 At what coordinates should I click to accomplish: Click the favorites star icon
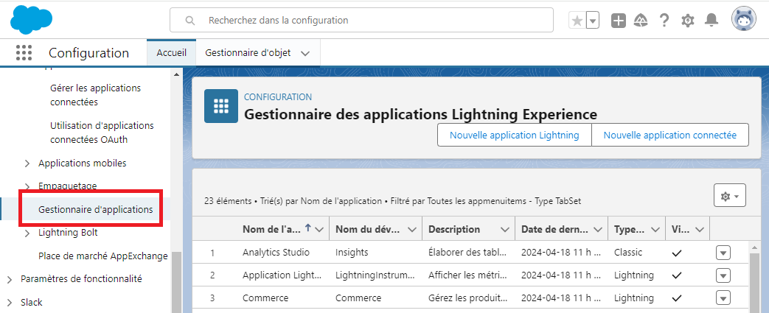pyautogui.click(x=577, y=21)
